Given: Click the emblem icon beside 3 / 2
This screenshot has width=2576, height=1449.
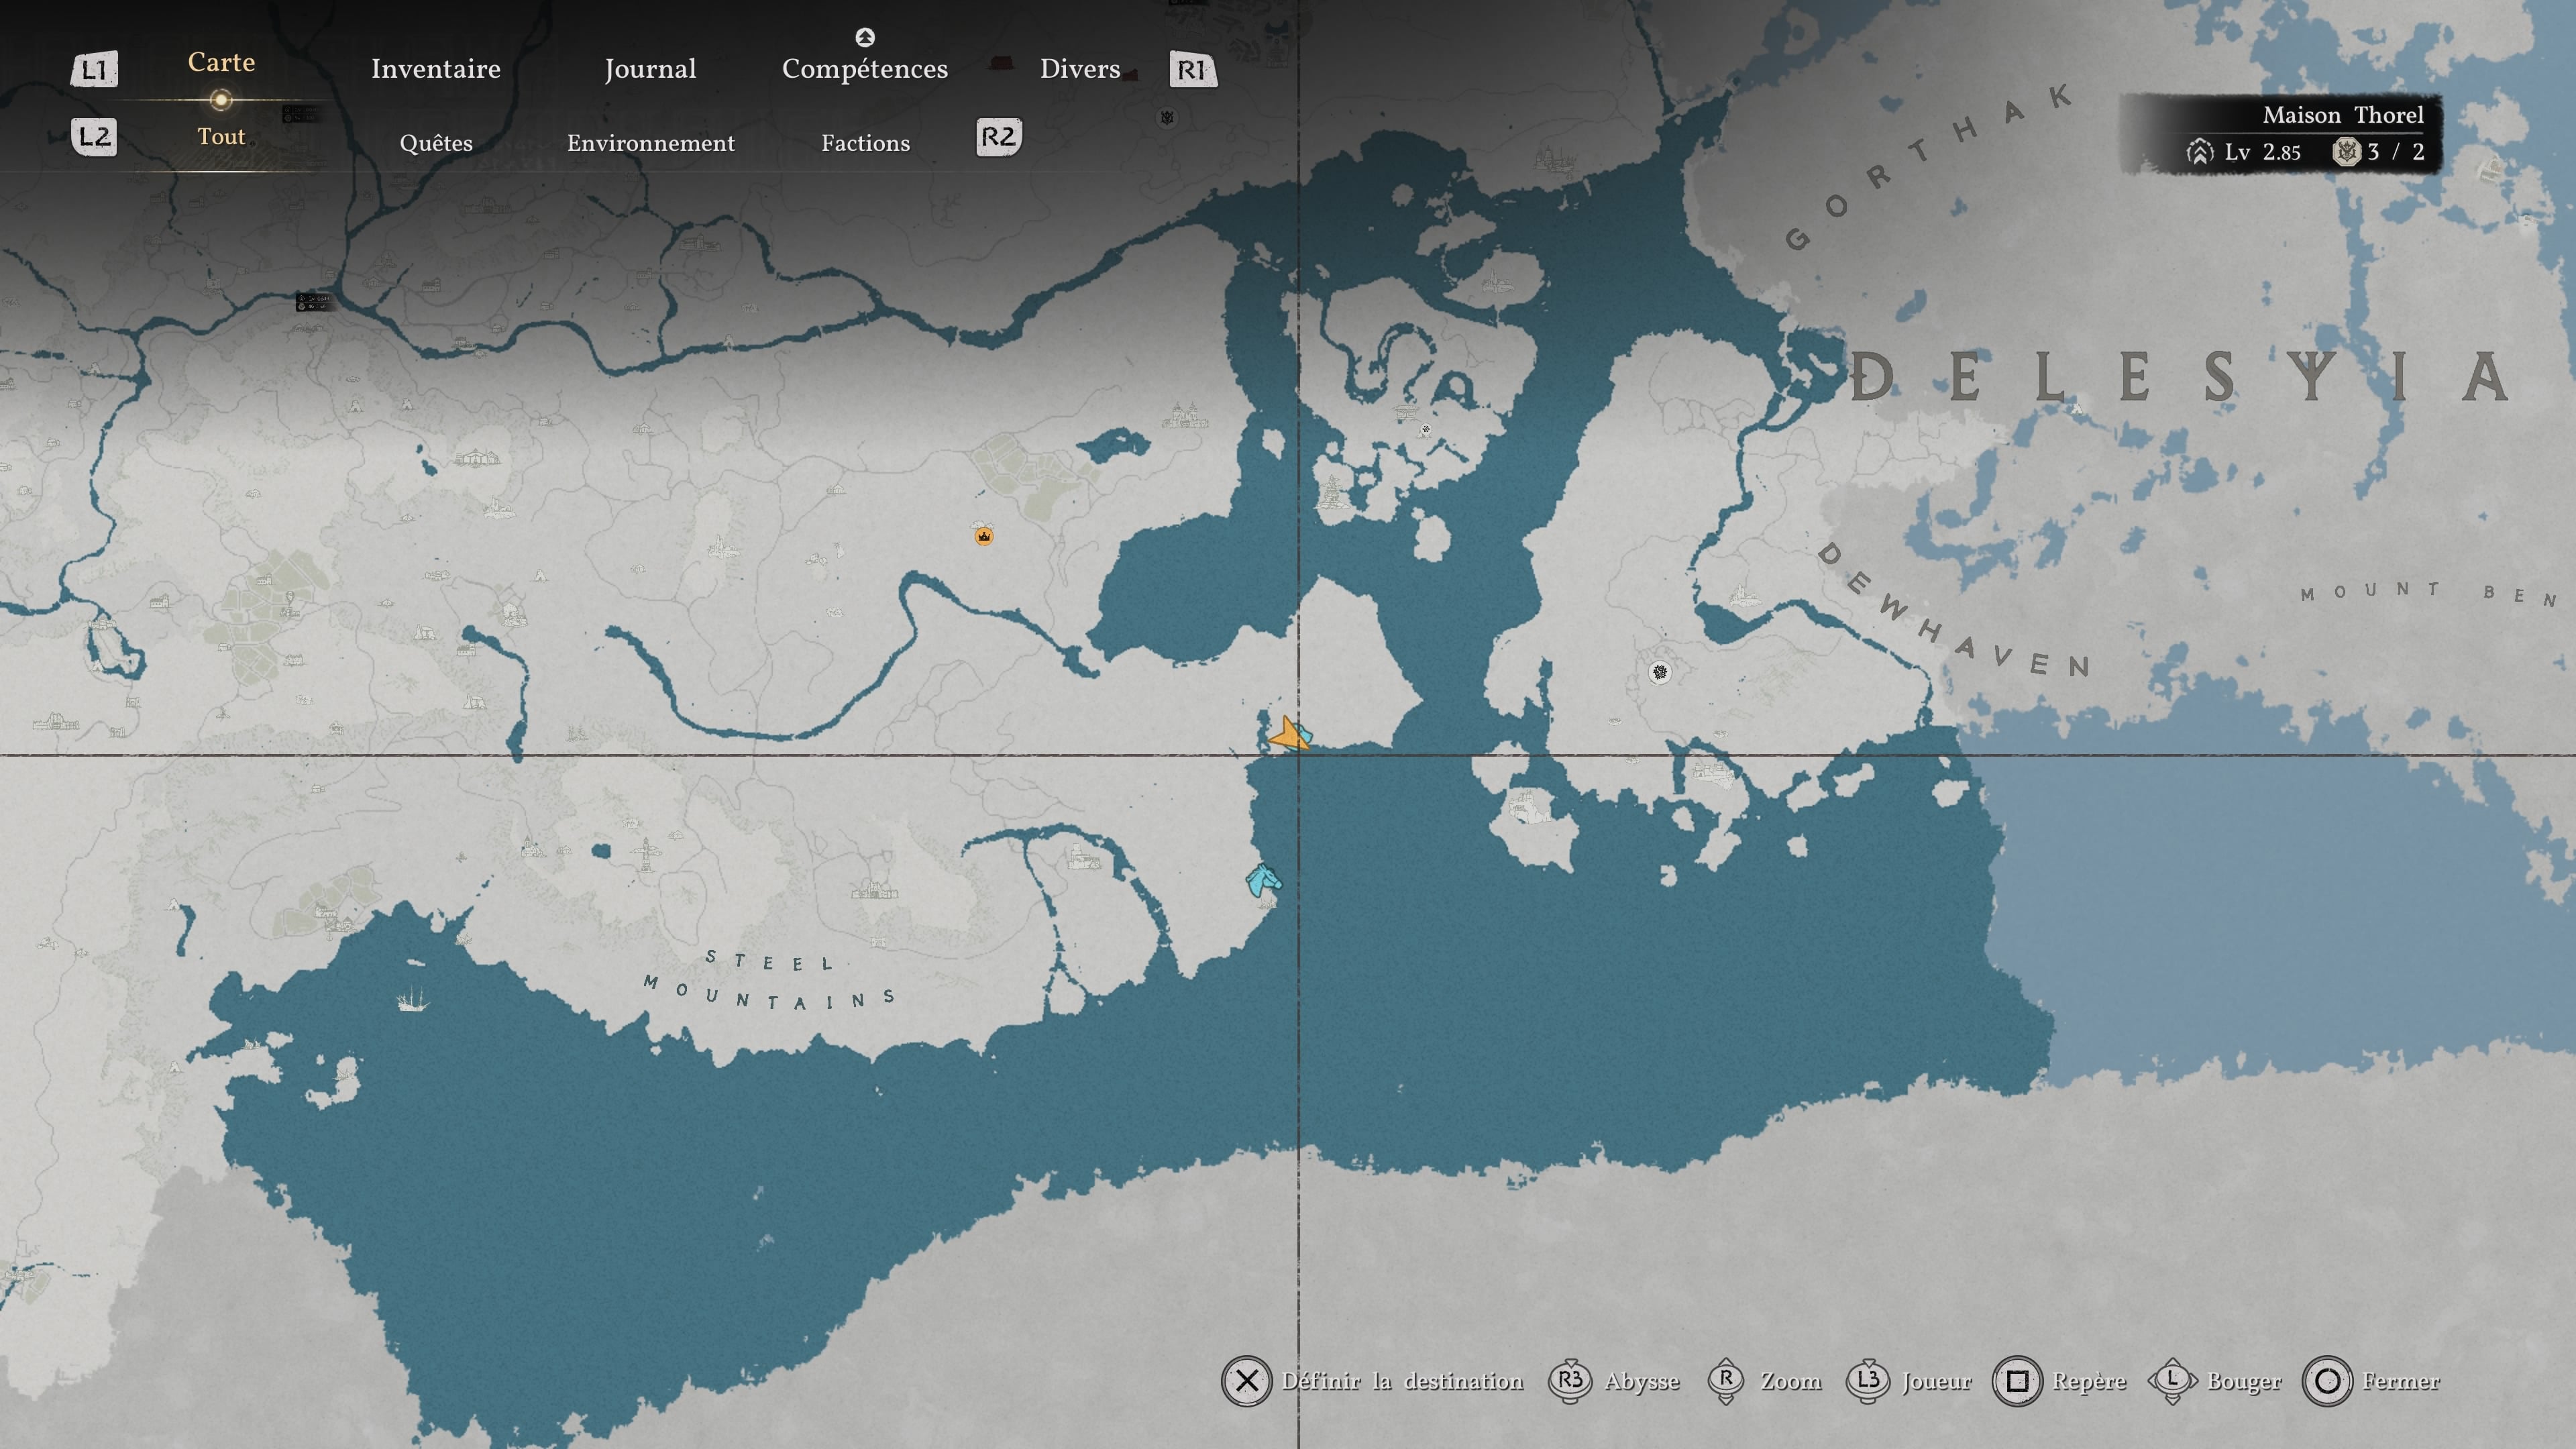Looking at the screenshot, I should (x=2346, y=152).
